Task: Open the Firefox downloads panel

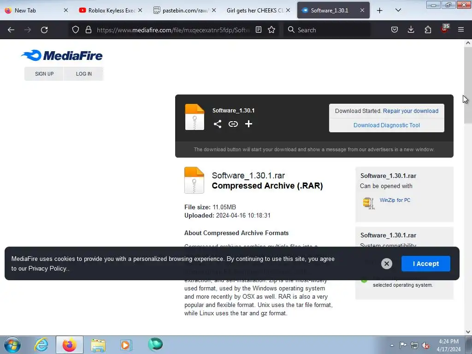Action: pyautogui.click(x=411, y=29)
